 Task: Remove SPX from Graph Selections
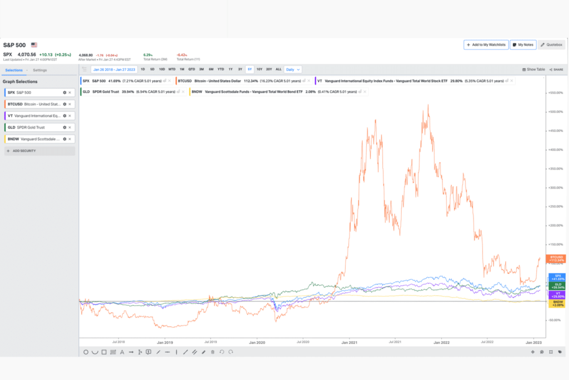pos(70,93)
